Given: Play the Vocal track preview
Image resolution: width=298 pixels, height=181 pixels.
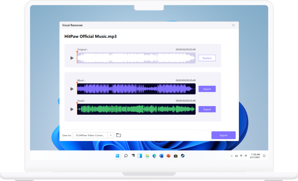Looking at the screenshot, I should [72, 109].
